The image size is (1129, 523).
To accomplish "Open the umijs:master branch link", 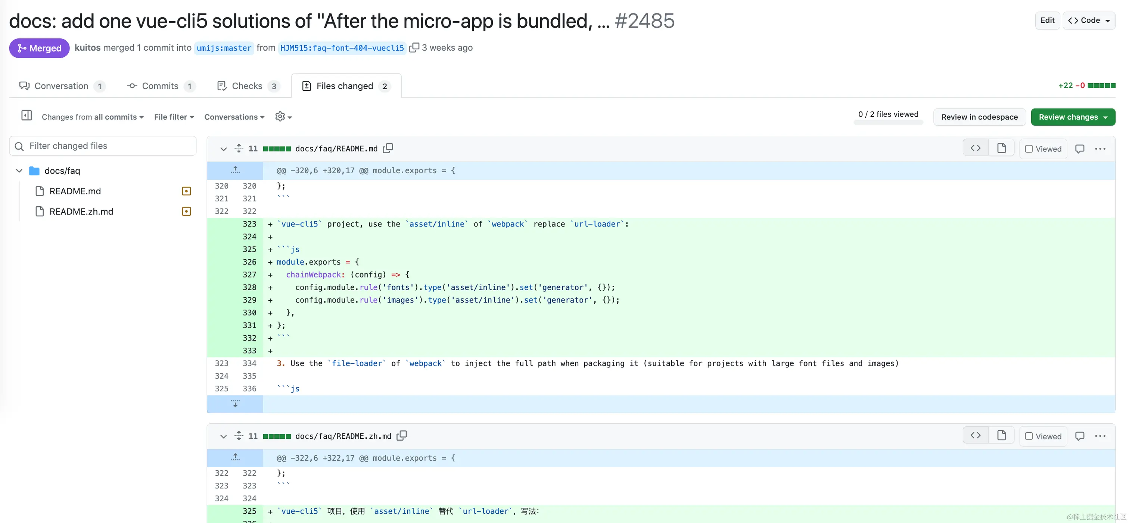I will (x=224, y=48).
